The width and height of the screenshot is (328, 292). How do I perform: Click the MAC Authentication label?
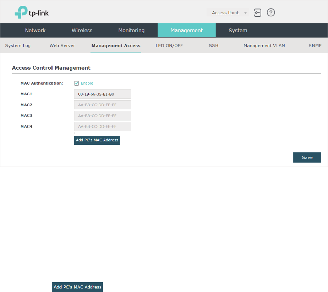[x=42, y=83]
